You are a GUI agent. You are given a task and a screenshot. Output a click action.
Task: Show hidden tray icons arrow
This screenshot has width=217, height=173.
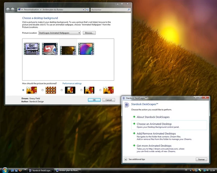click(x=191, y=170)
